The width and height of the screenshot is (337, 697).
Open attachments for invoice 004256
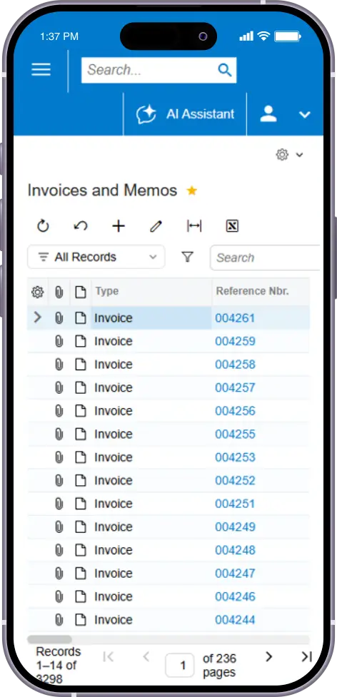pos(59,411)
